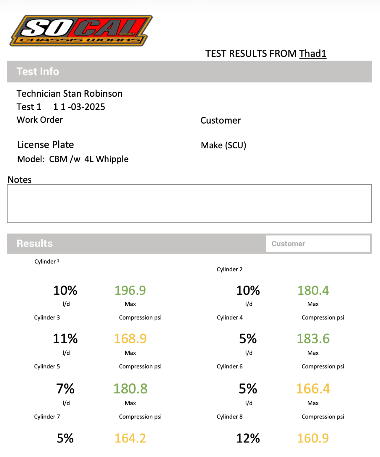This screenshot has height=457, width=380.
Task: Click the 183.6 compression reading
Action: click(x=313, y=339)
